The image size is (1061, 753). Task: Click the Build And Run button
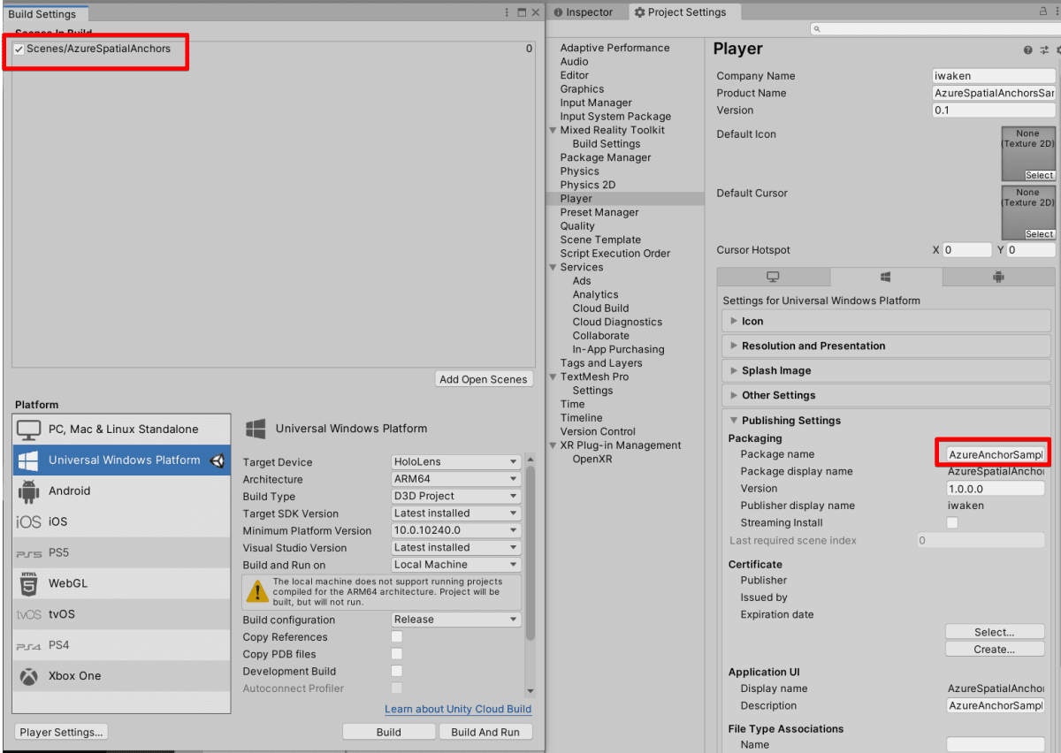click(485, 732)
